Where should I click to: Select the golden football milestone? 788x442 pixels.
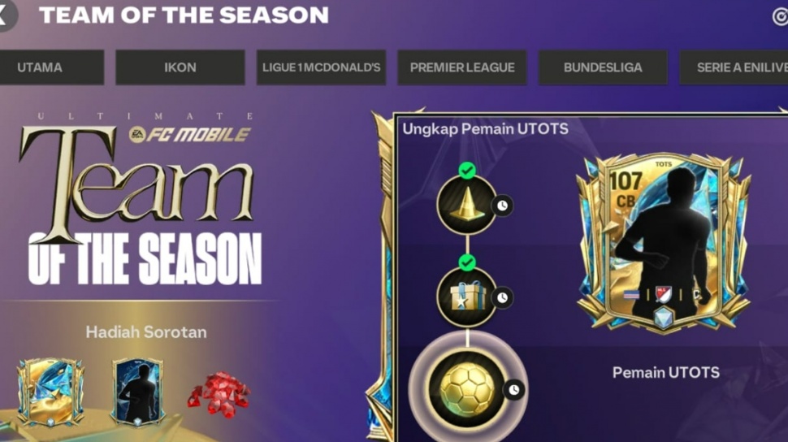(x=467, y=389)
